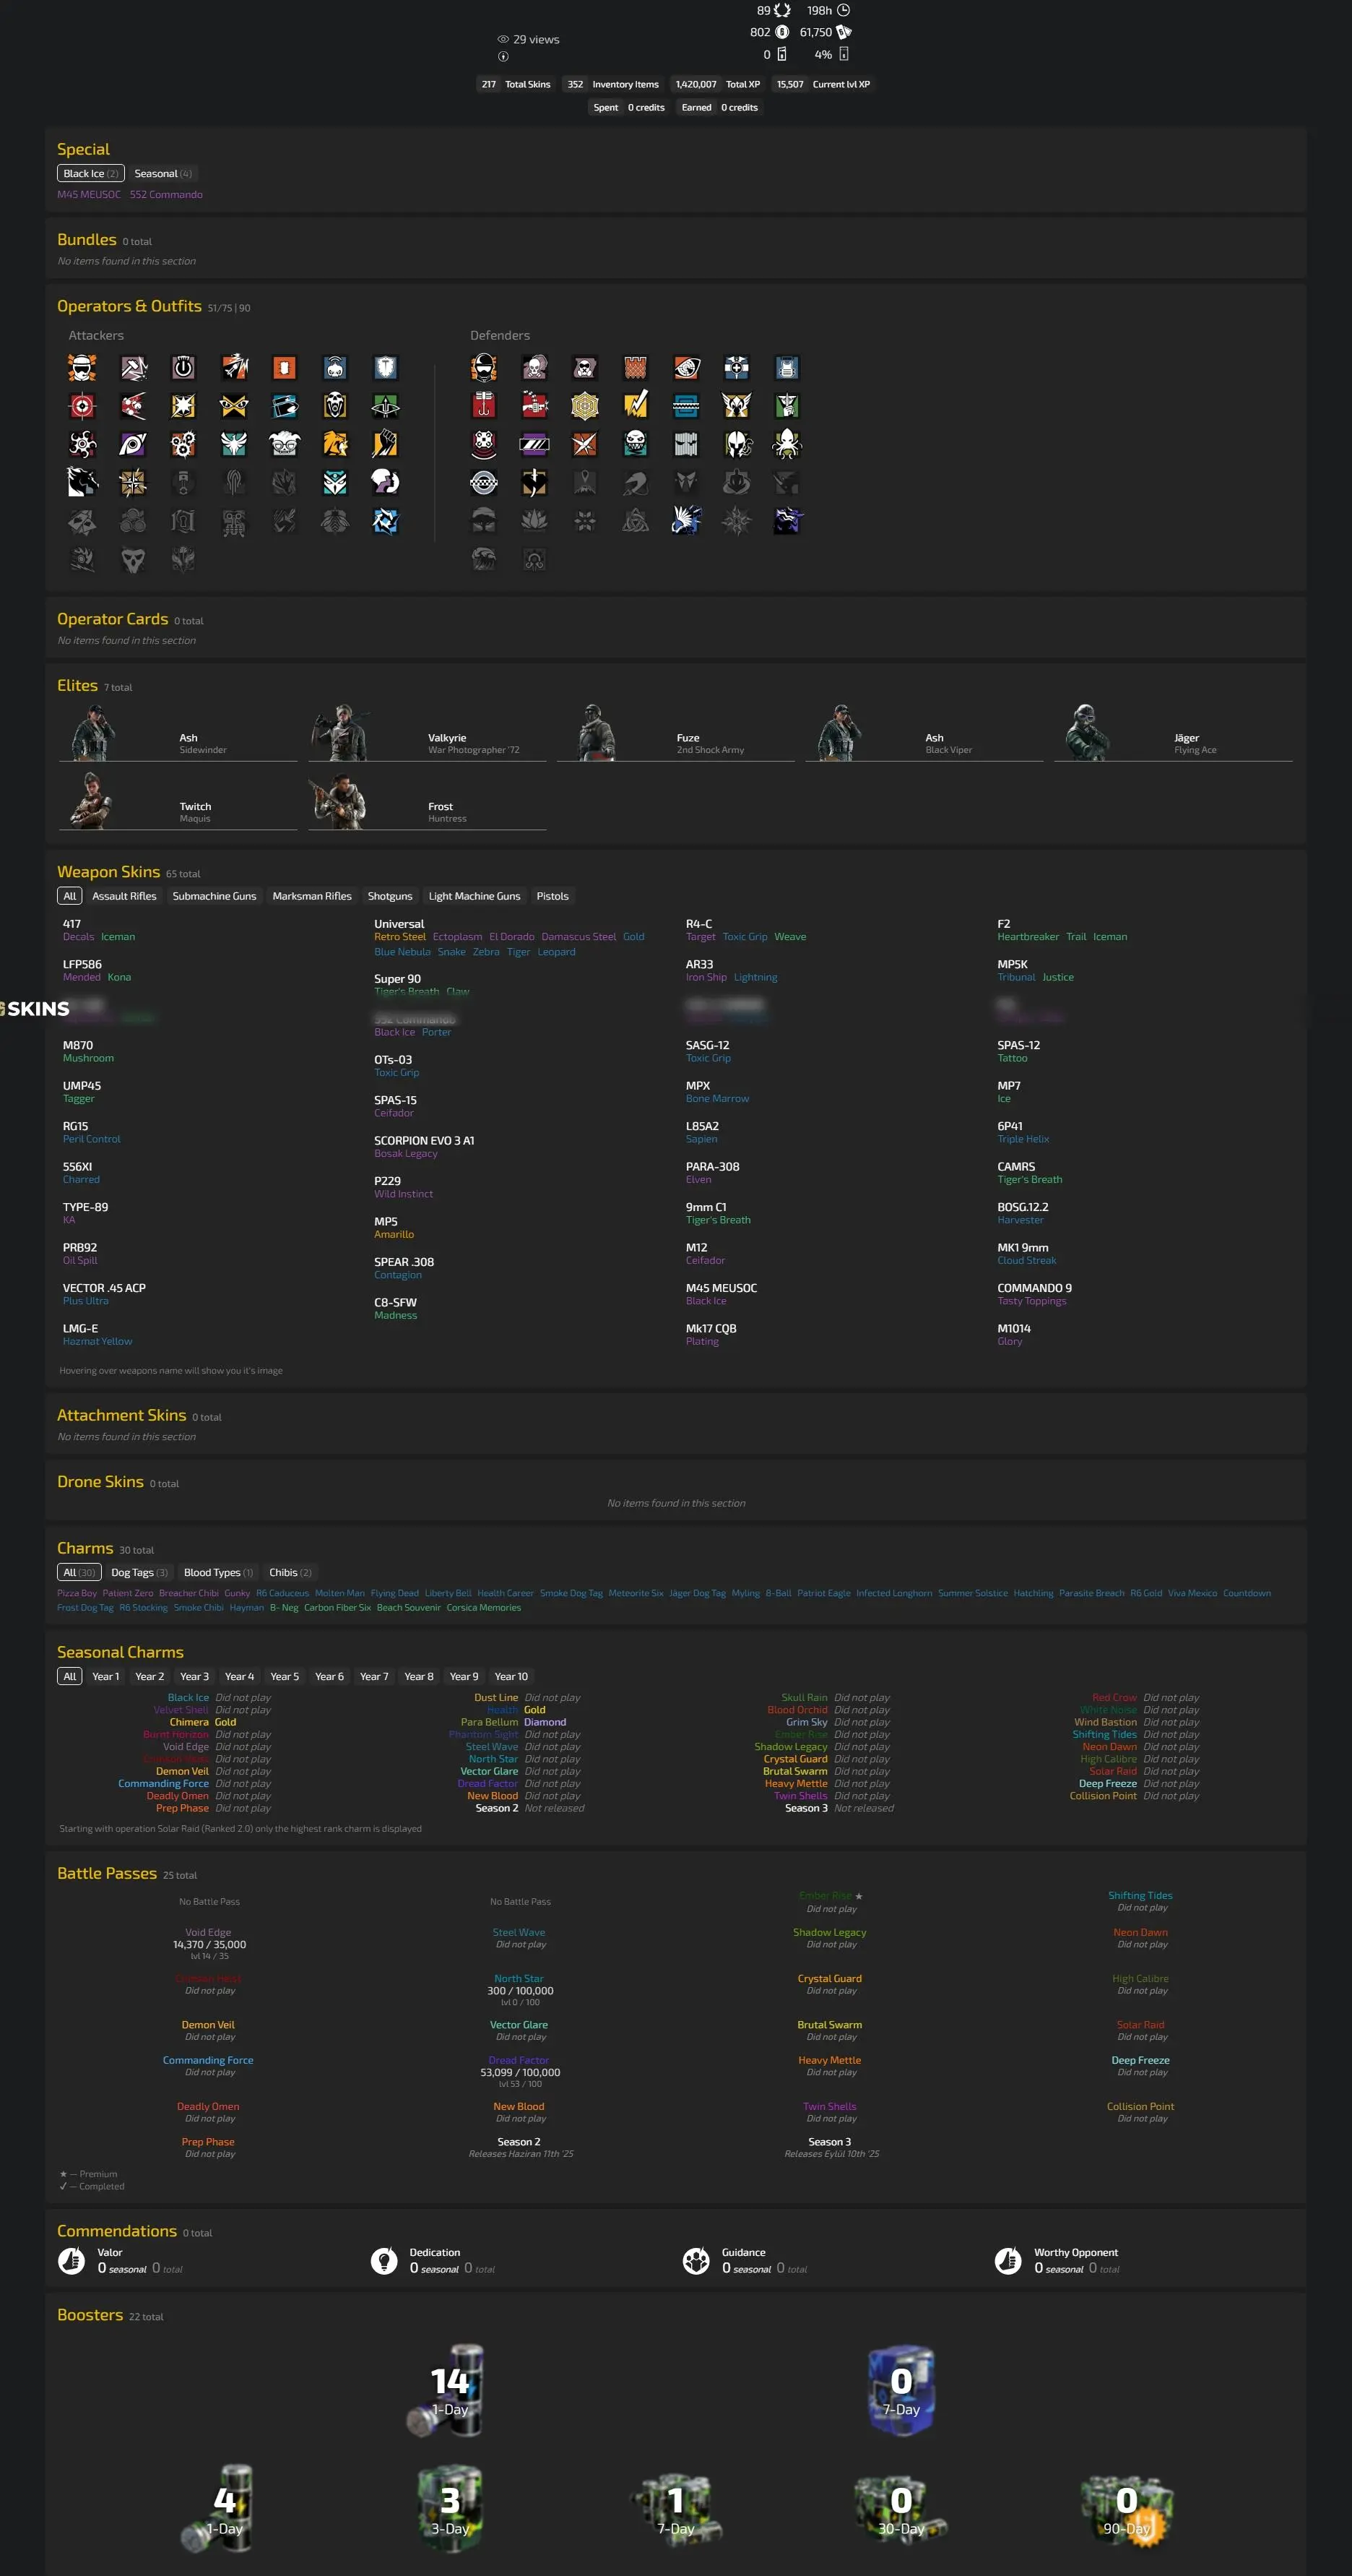
Task: Filter weapon skins by Shotguns
Action: click(390, 896)
